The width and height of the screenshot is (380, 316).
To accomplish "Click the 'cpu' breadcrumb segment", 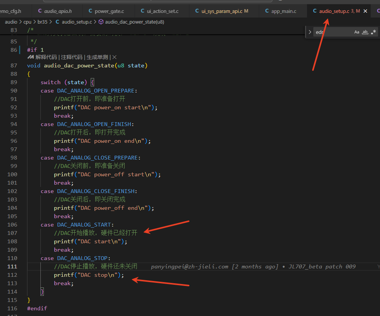I will [x=27, y=22].
